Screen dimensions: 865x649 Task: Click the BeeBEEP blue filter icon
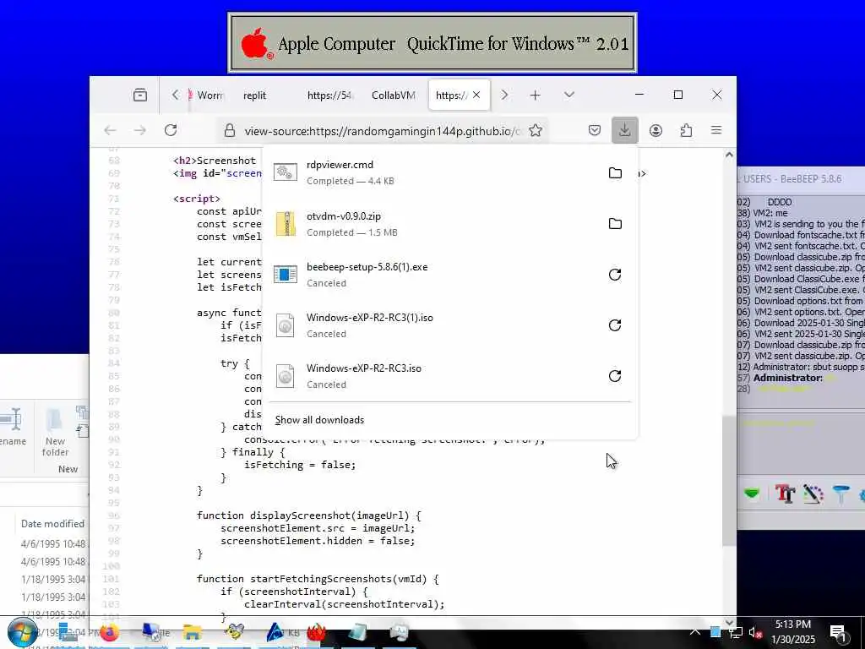click(x=841, y=494)
